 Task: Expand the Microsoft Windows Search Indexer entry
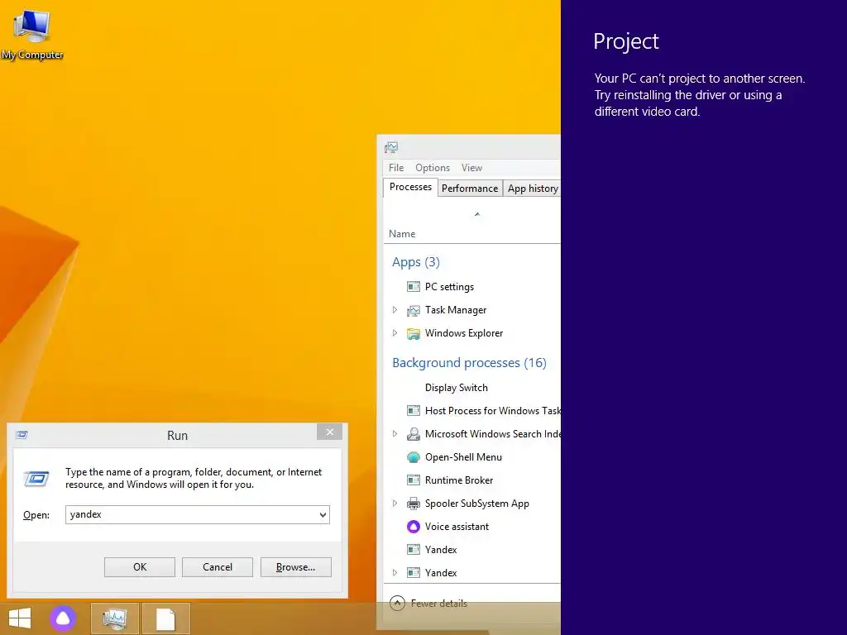click(x=395, y=433)
